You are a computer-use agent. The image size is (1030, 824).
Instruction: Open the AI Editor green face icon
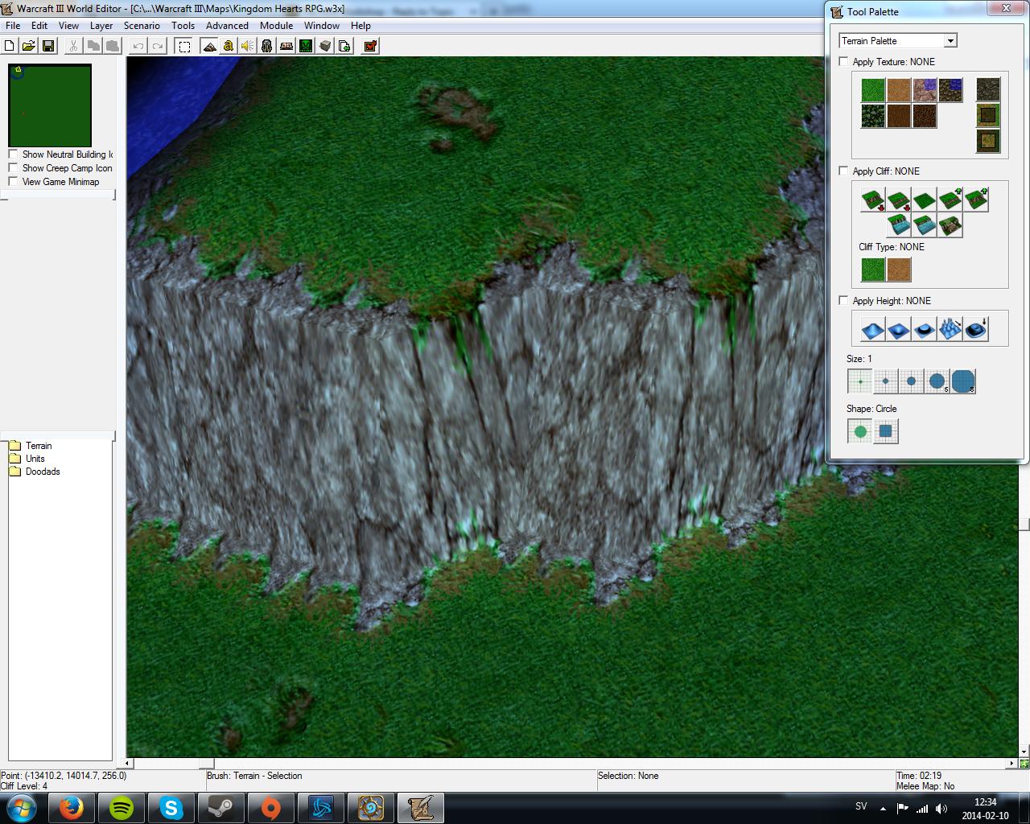click(x=306, y=46)
